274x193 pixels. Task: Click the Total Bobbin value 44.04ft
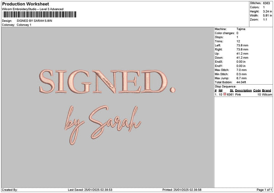(x=241, y=82)
